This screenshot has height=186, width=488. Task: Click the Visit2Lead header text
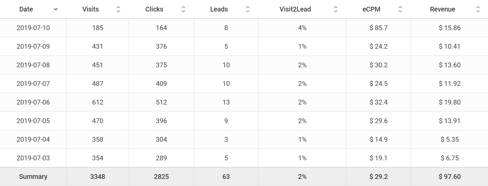(x=295, y=9)
